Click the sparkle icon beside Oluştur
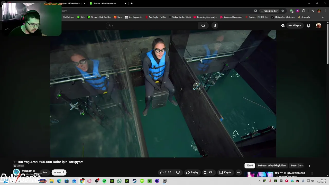 283,25
